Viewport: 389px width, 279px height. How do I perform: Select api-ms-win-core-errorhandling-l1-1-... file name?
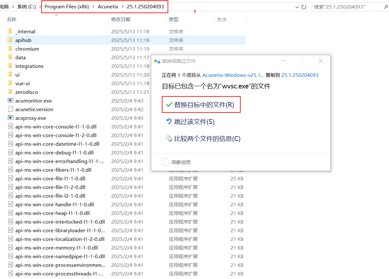coord(60,161)
